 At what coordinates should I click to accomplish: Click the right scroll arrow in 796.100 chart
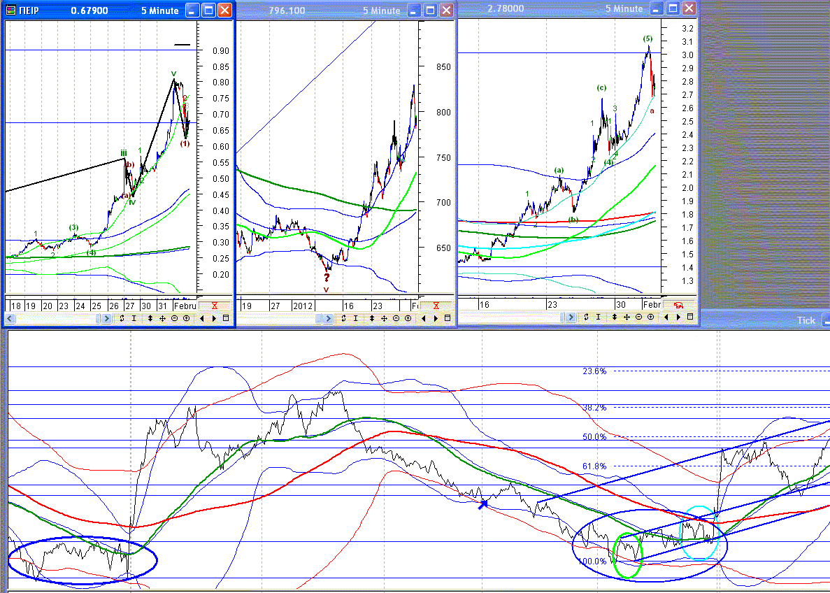coord(328,318)
